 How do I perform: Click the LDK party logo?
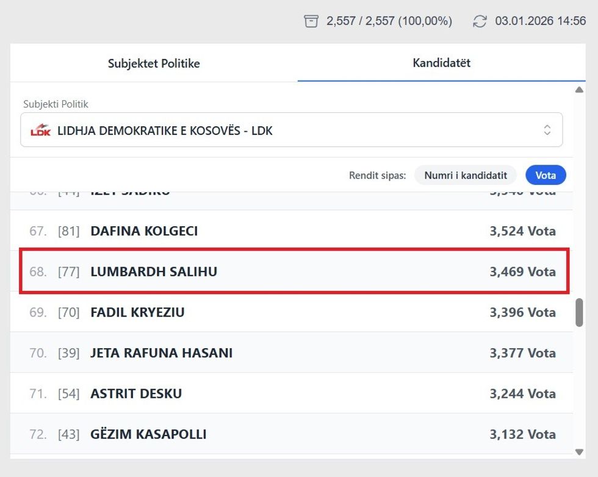coord(41,130)
